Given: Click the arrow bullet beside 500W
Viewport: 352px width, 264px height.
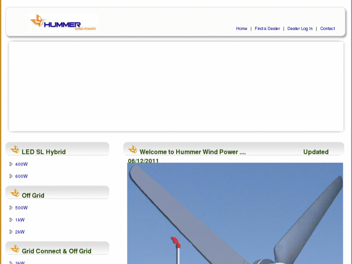Looking at the screenshot, I should pyautogui.click(x=11, y=208).
